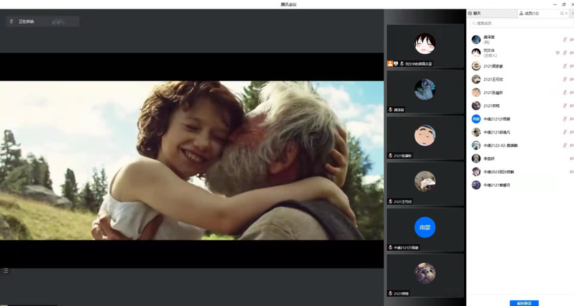Switch to the 成员(12) members tab
The image size is (574, 306).
(x=529, y=14)
